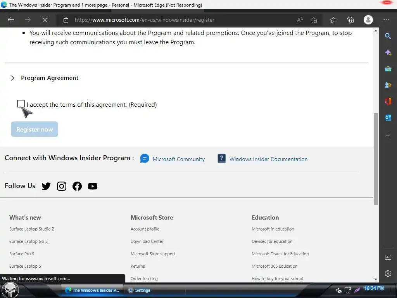Image resolution: width=397 pixels, height=298 pixels.
Task: Open the Microsoft 365 Education link
Action: click(274, 266)
